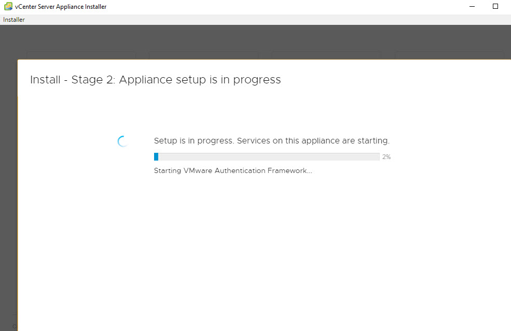
Task: Click the first dimmed card behind the dialog
Action: pos(81,55)
